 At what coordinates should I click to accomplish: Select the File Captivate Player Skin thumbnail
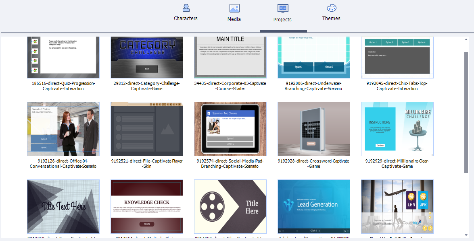click(x=147, y=129)
